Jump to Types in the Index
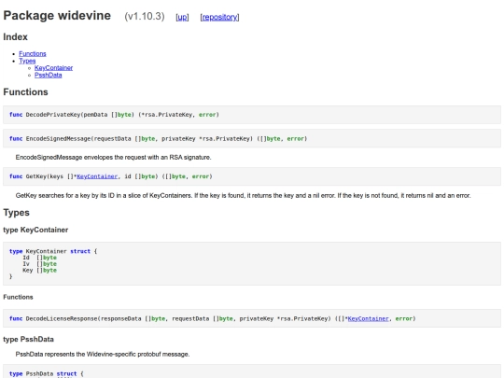Image resolution: width=504 pixels, height=378 pixels. (x=27, y=61)
